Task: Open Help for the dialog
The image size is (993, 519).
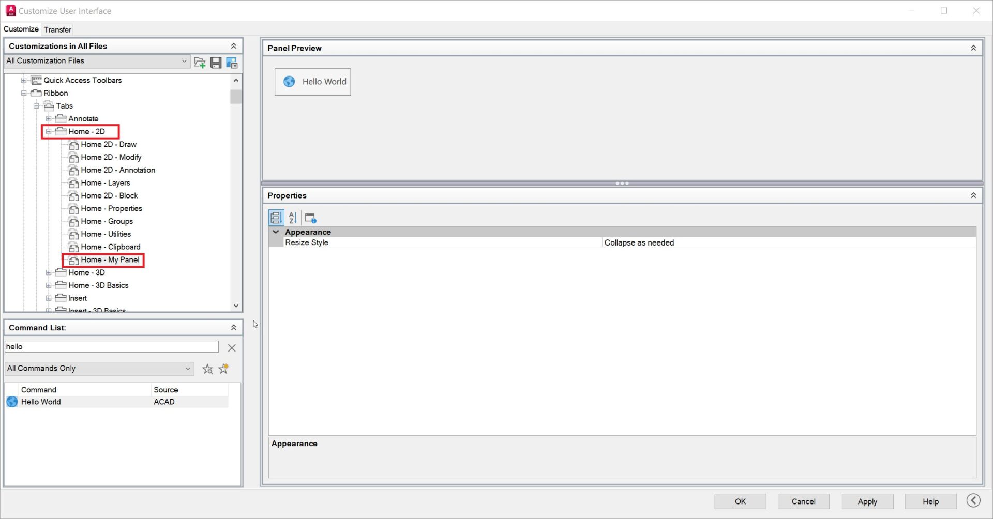Action: 931,501
